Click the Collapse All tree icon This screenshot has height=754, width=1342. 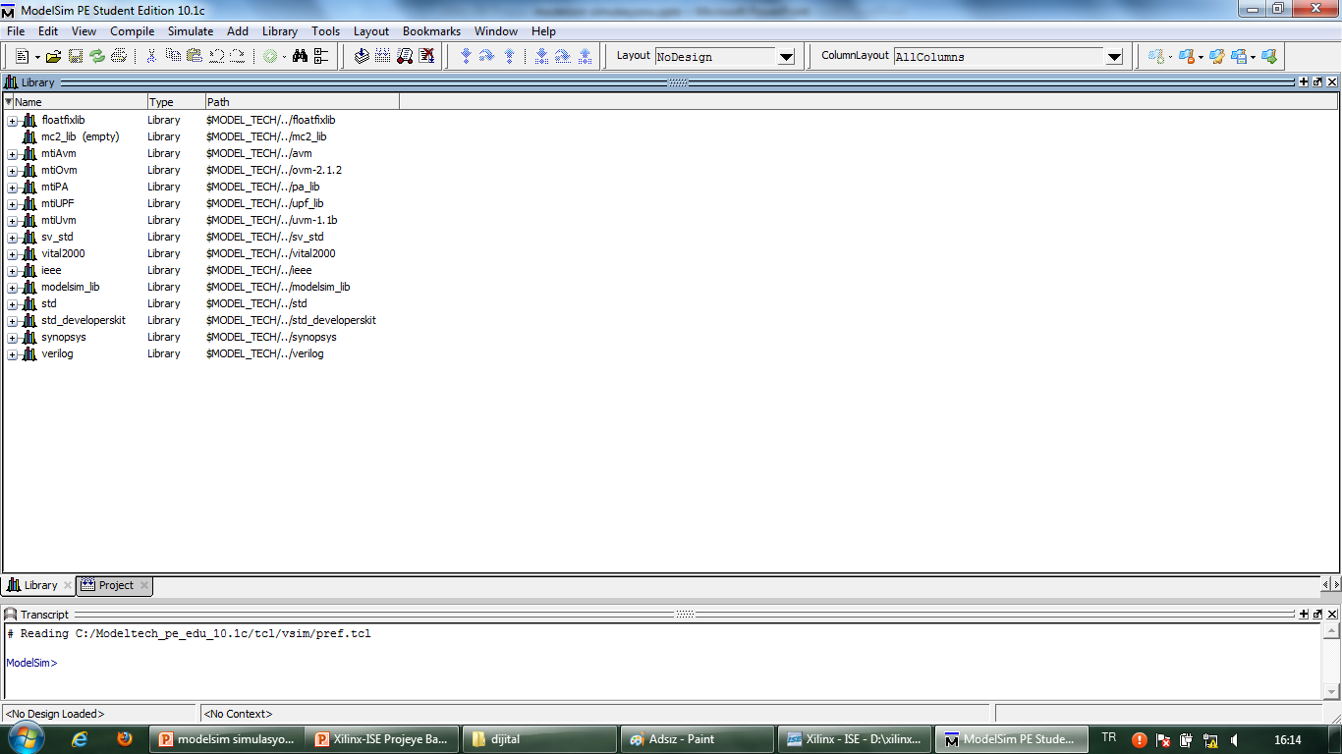point(322,56)
